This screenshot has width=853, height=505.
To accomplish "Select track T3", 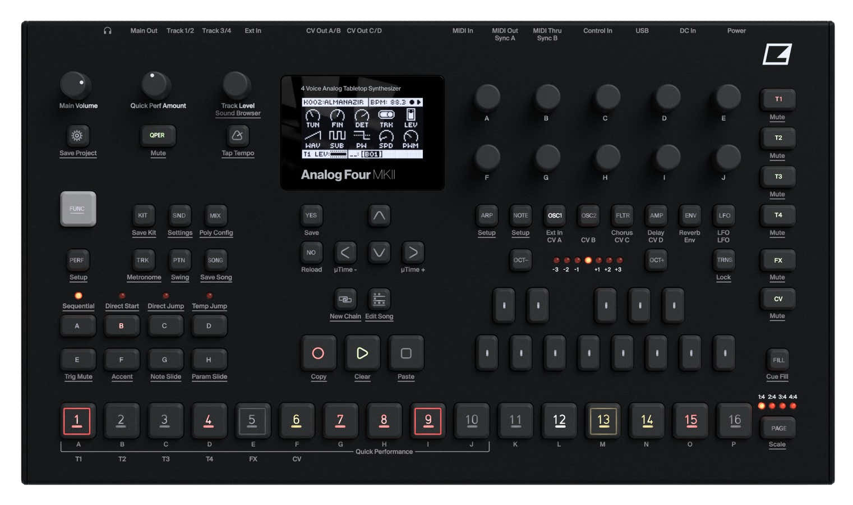I will pyautogui.click(x=778, y=177).
